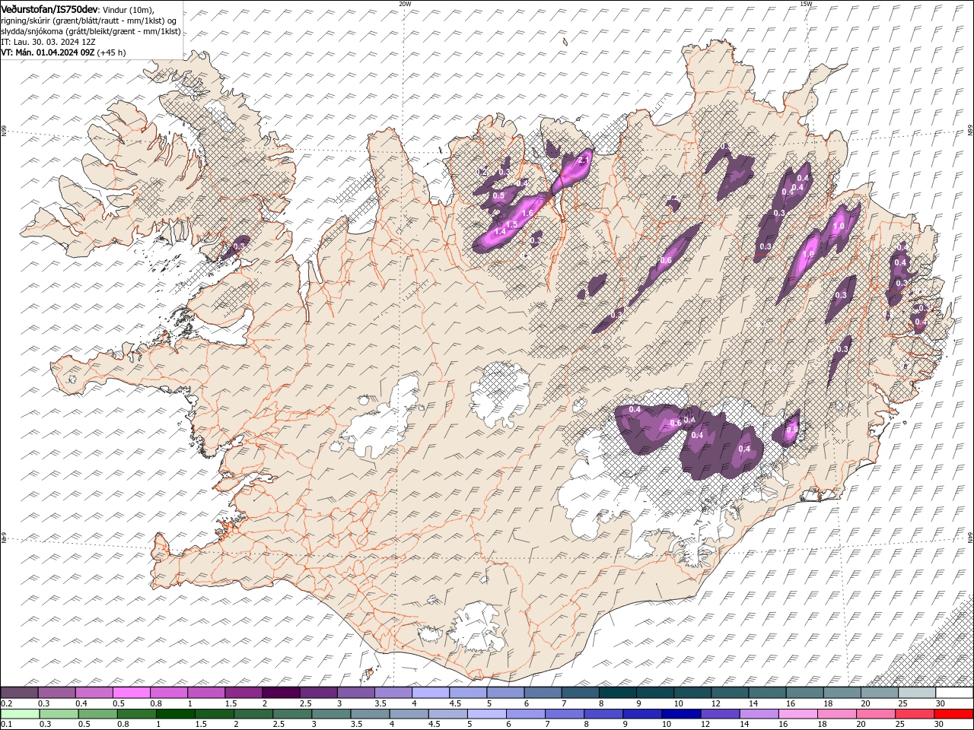The image size is (974, 730).
Task: Choose the light gray 25–30 swatch in the top legend row
Action: coord(917,693)
